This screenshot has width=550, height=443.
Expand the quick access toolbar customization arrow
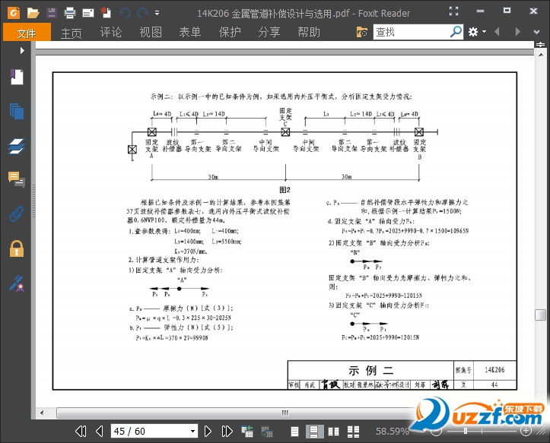point(157,14)
